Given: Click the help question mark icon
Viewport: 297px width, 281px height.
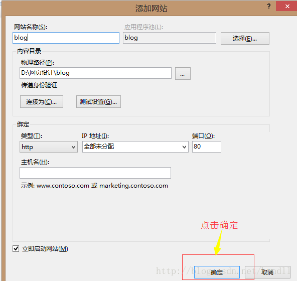Looking at the screenshot, I should coord(269,6).
